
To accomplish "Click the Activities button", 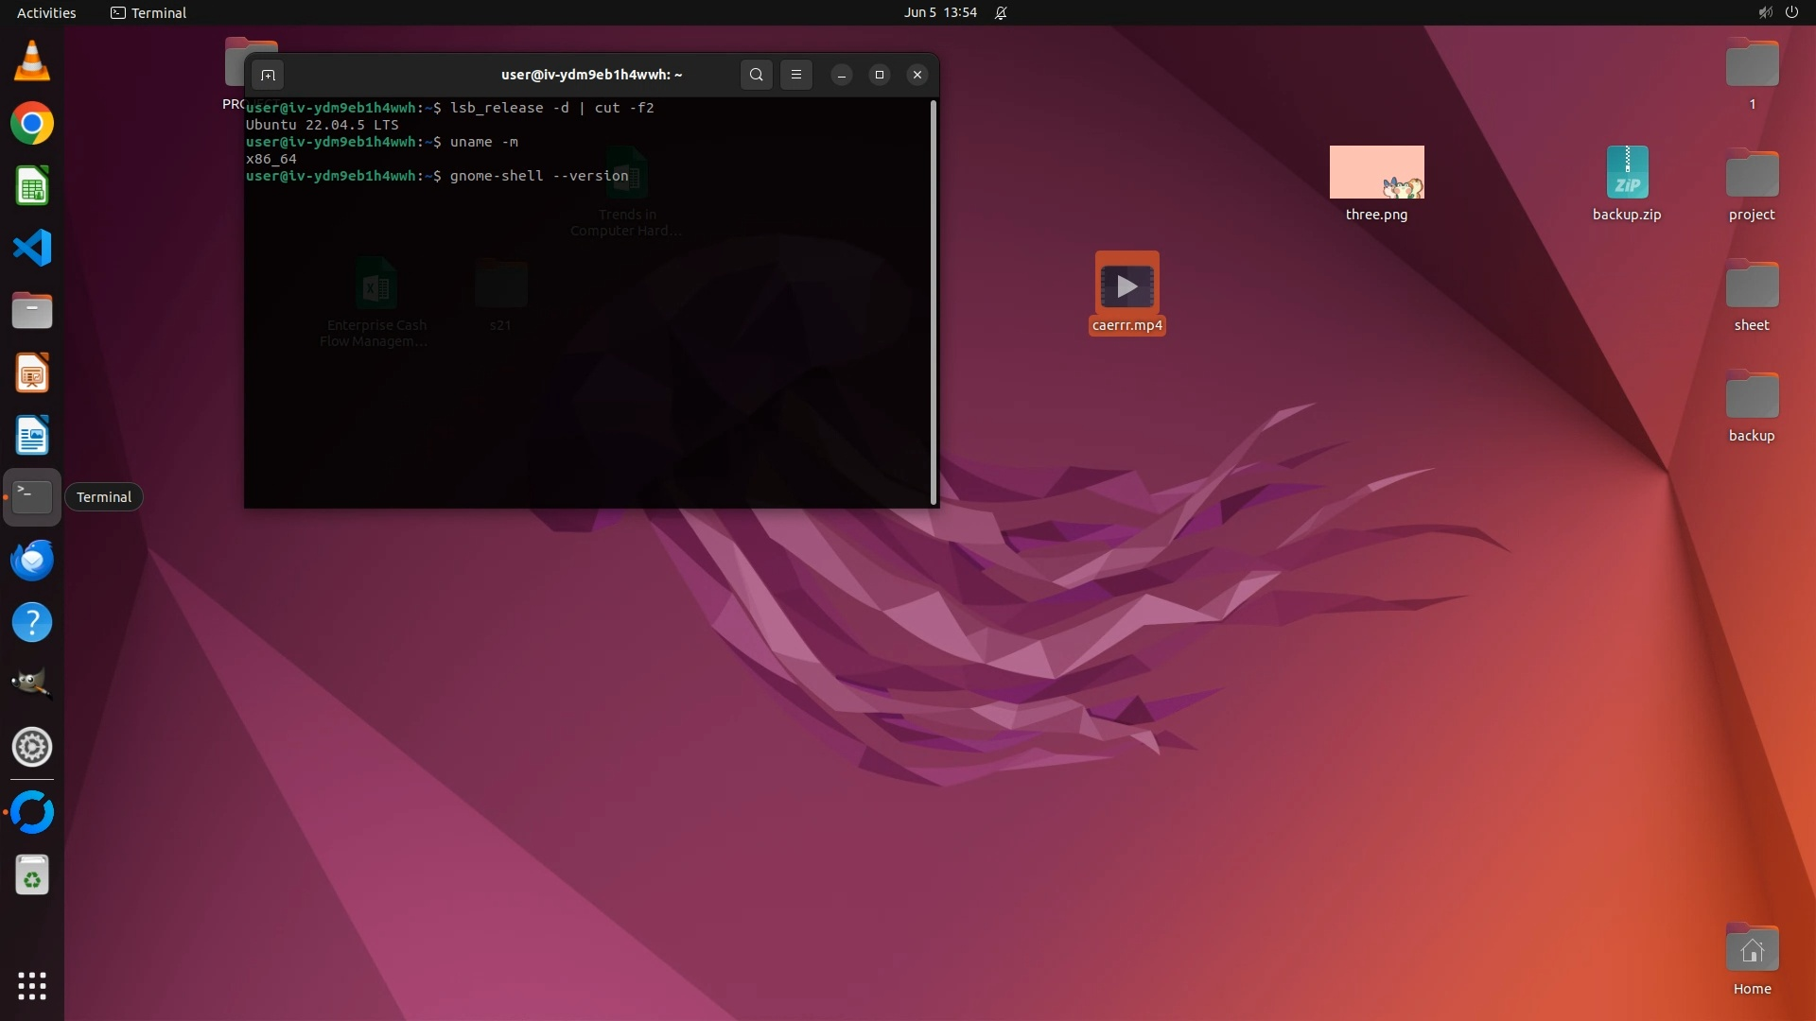I will (x=46, y=12).
